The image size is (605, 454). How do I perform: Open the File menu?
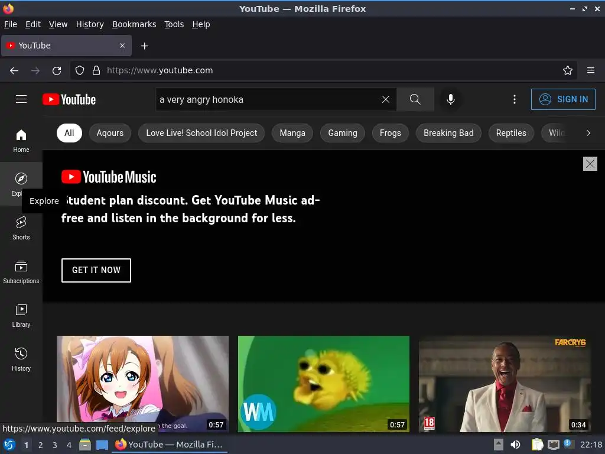coord(11,24)
